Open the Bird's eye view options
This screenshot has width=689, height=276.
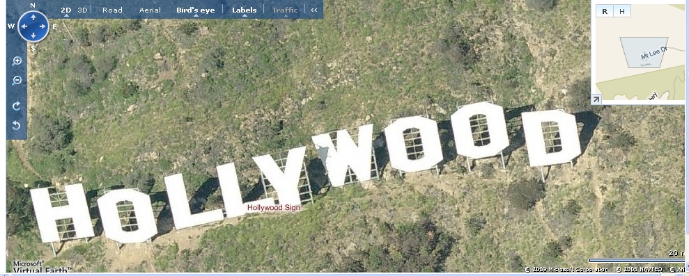coord(196,10)
